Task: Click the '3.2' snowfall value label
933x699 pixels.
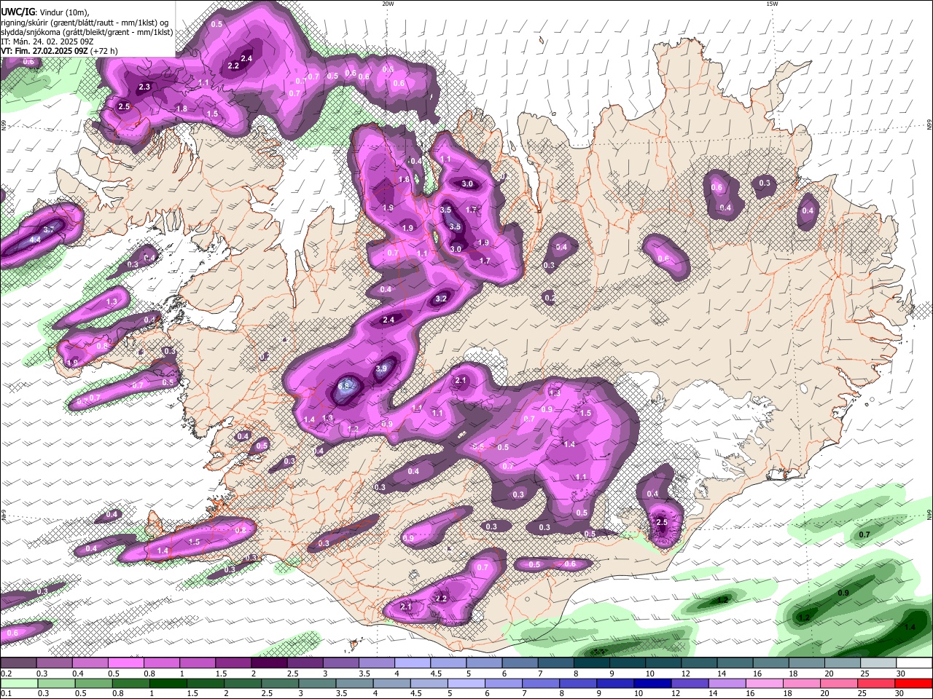Action: (x=441, y=299)
